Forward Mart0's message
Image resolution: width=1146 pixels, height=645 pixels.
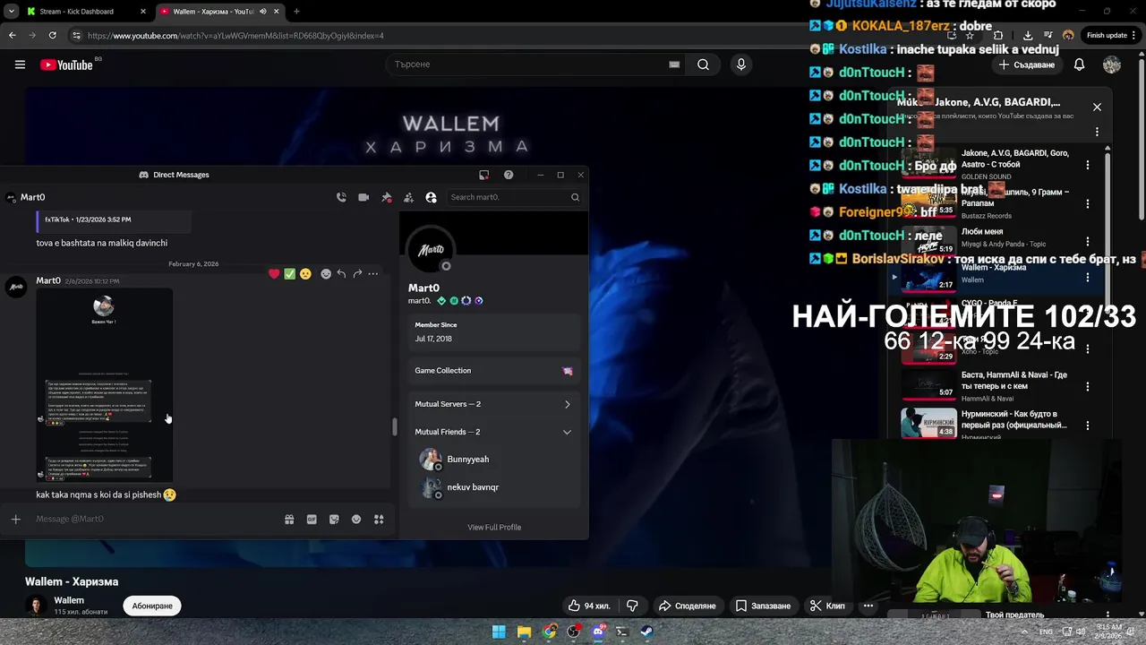click(x=357, y=274)
